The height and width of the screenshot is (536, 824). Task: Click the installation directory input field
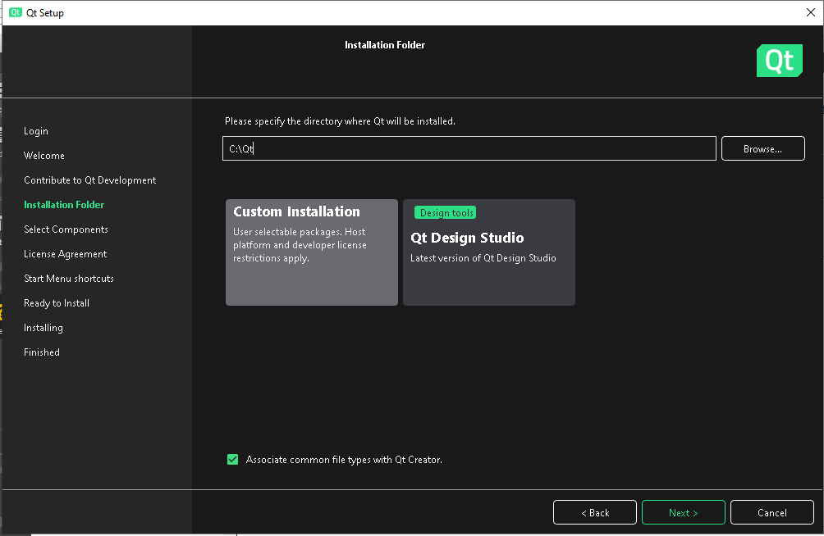[469, 148]
